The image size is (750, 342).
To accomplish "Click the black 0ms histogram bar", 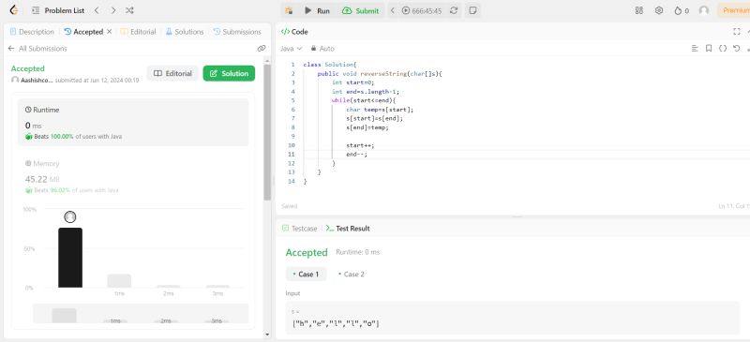I will coord(70,258).
